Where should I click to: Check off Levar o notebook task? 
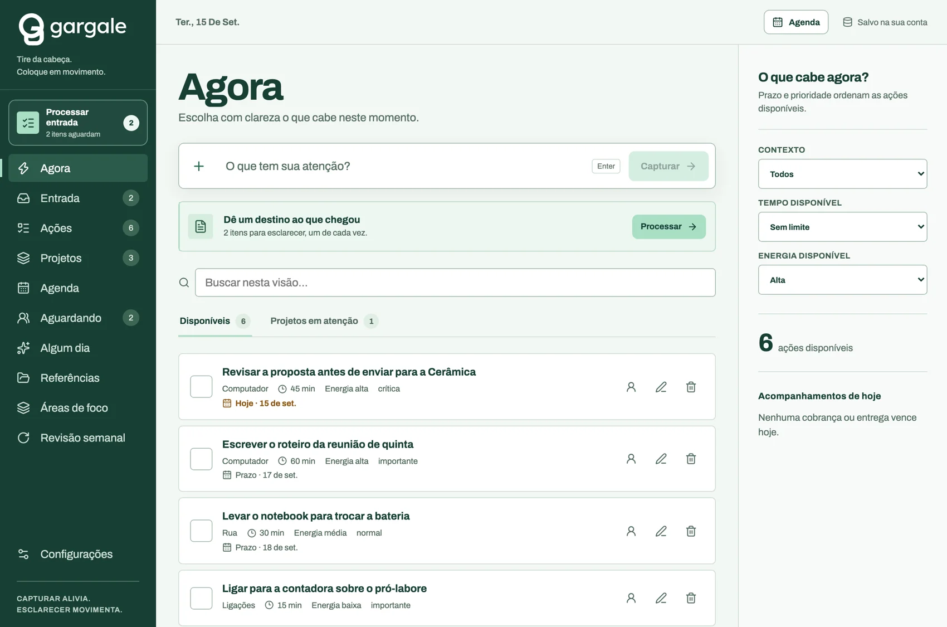pos(201,531)
